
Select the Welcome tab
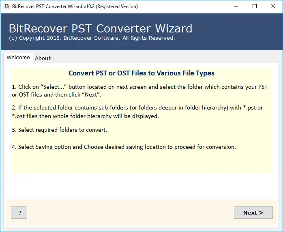pos(18,58)
